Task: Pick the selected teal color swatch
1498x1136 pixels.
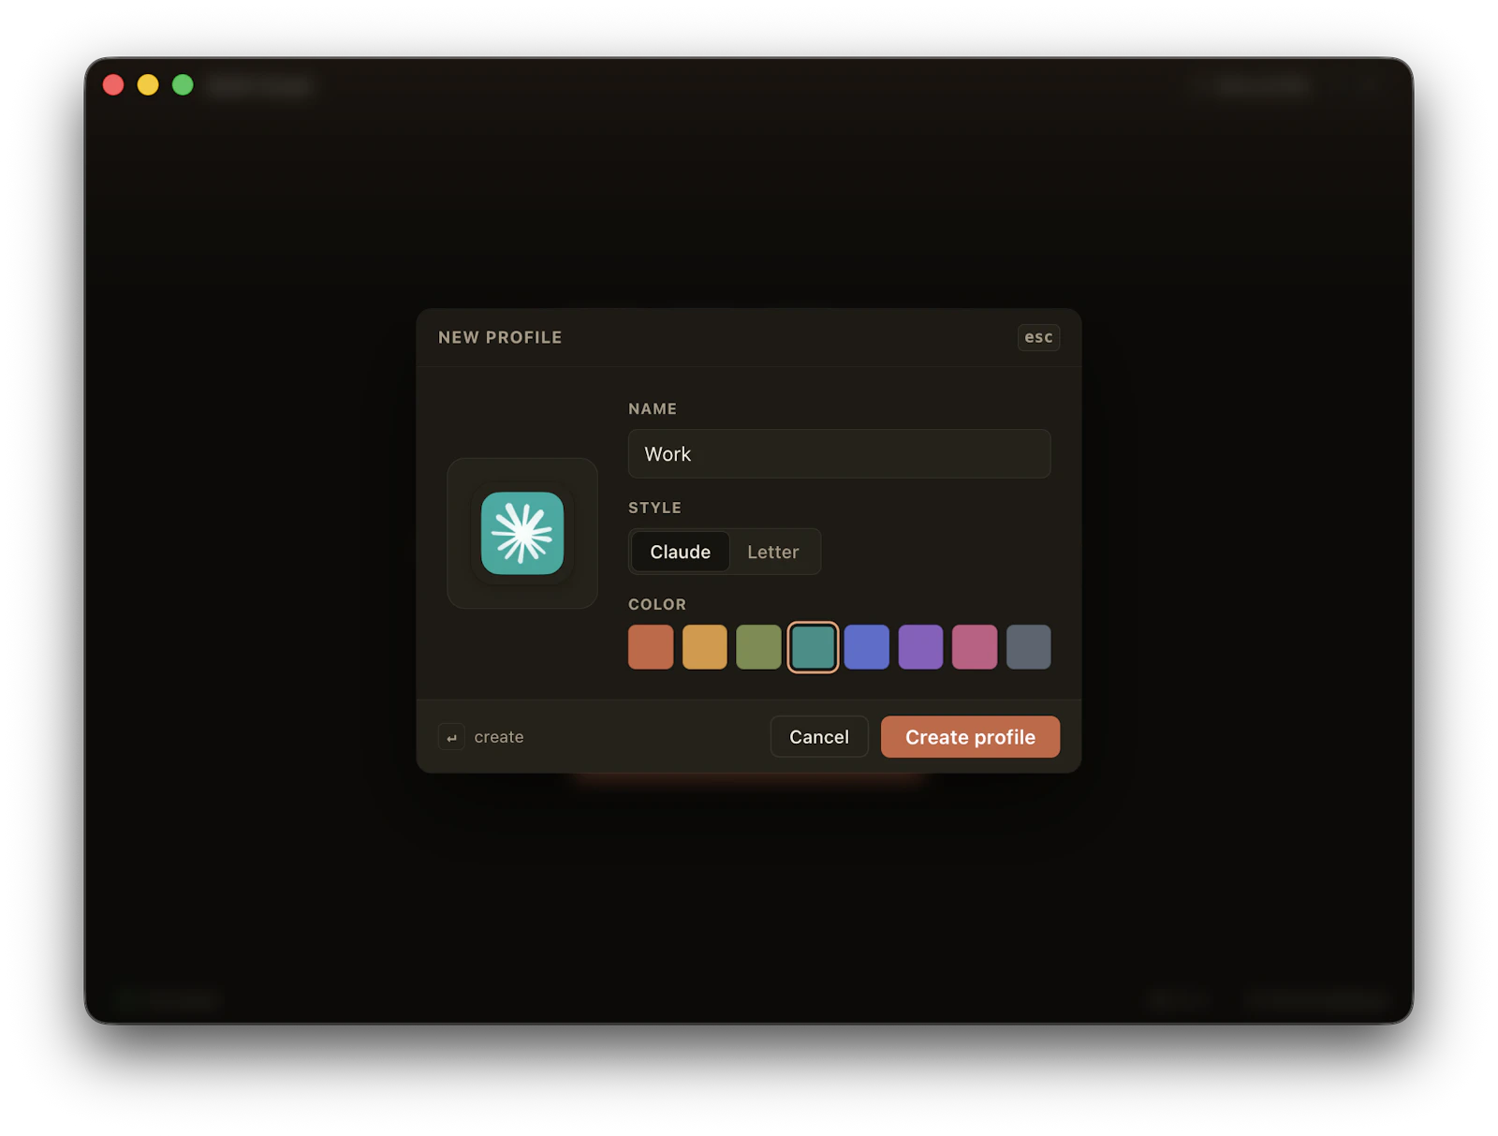Action: point(813,647)
